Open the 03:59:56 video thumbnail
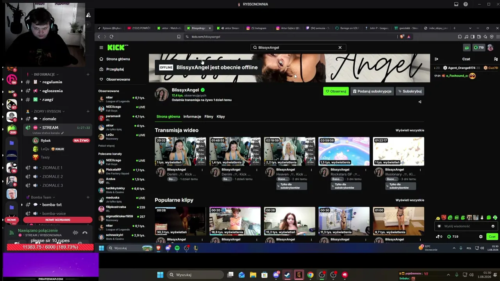 [344, 151]
